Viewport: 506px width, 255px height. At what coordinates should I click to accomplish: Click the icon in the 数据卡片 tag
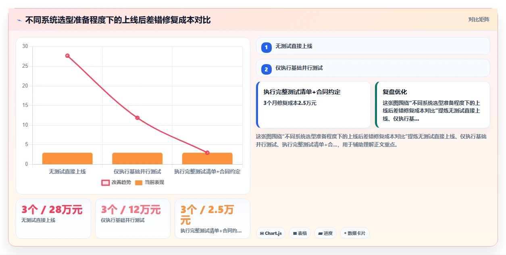coord(345,233)
